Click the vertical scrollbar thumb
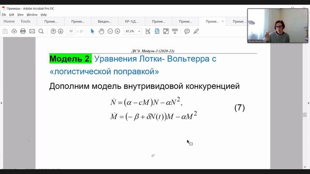This screenshot has width=310, height=174. tap(305, 115)
